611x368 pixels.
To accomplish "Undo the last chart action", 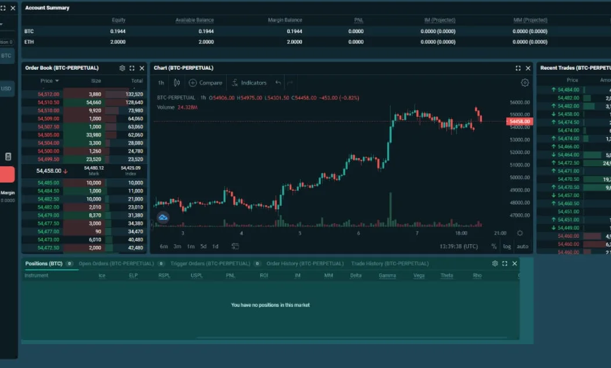I will tap(278, 83).
